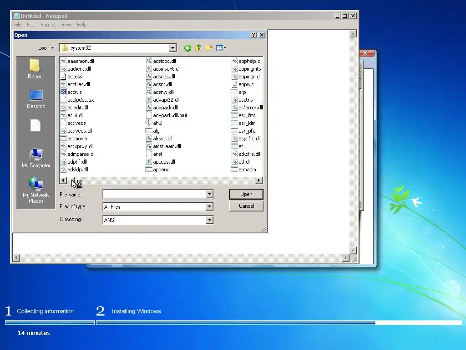Select asycfilt.dll in file list
Screen dimensions: 466x350
(x=246, y=139)
